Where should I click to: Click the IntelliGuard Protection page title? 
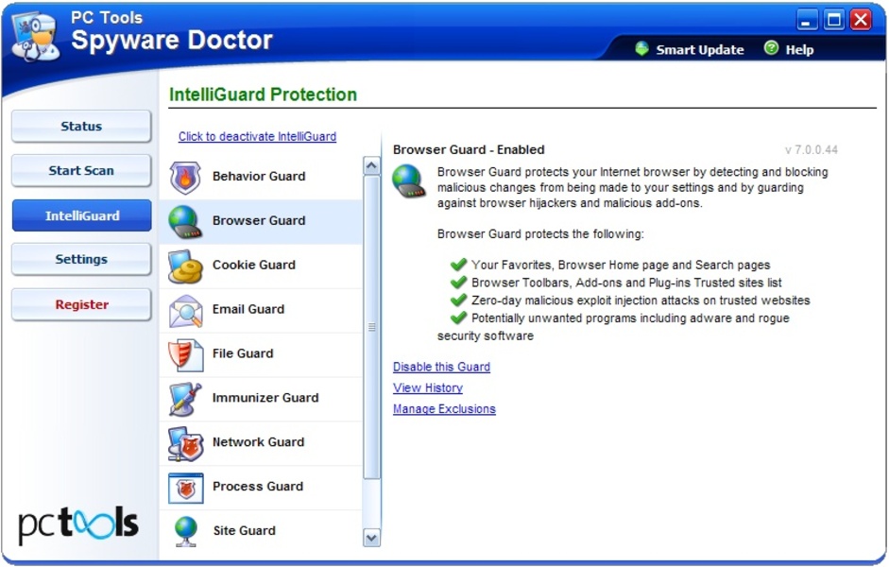coord(263,94)
